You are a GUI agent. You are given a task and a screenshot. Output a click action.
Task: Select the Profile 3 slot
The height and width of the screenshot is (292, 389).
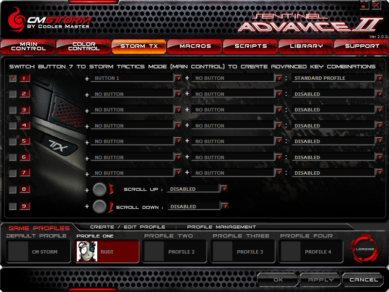pos(243,251)
